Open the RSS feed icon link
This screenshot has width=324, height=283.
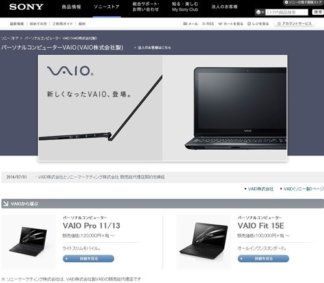[x=208, y=24]
